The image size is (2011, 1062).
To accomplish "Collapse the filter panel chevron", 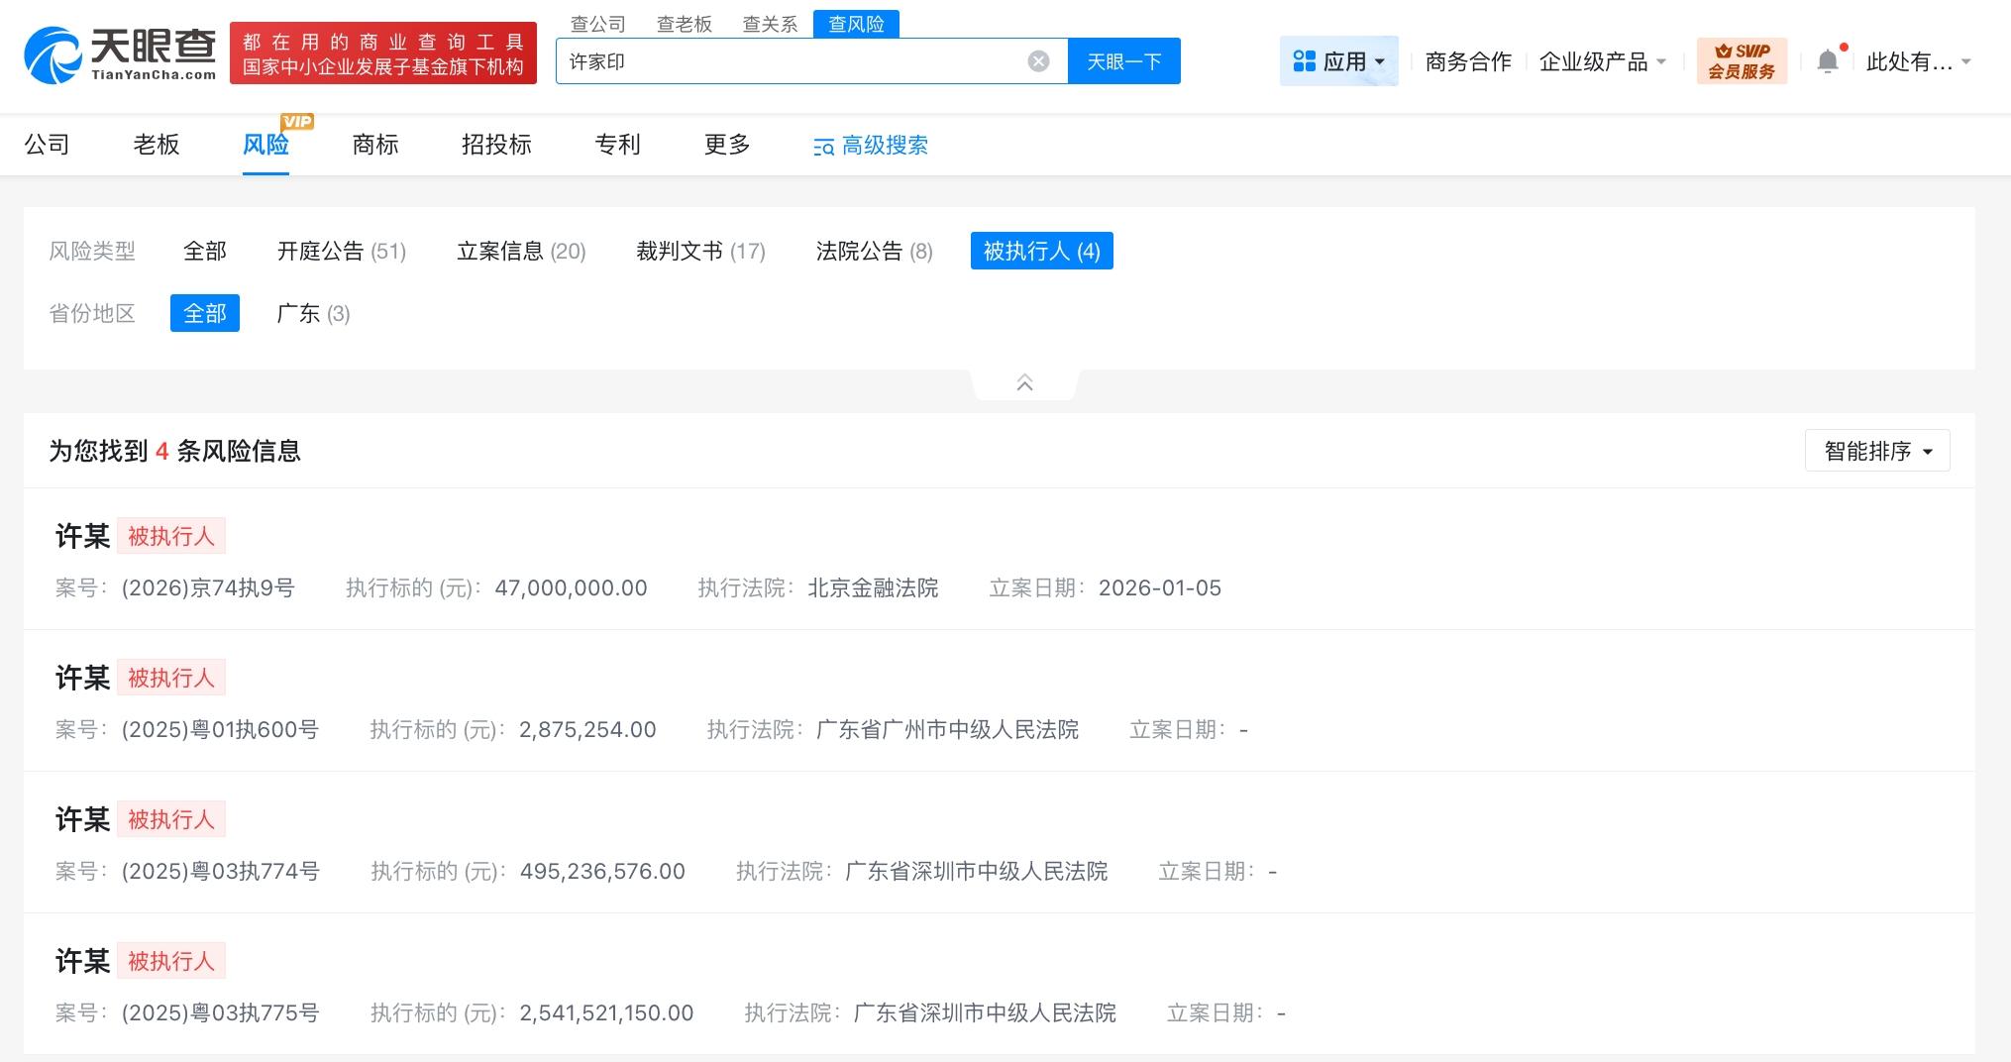I will pyautogui.click(x=1024, y=383).
